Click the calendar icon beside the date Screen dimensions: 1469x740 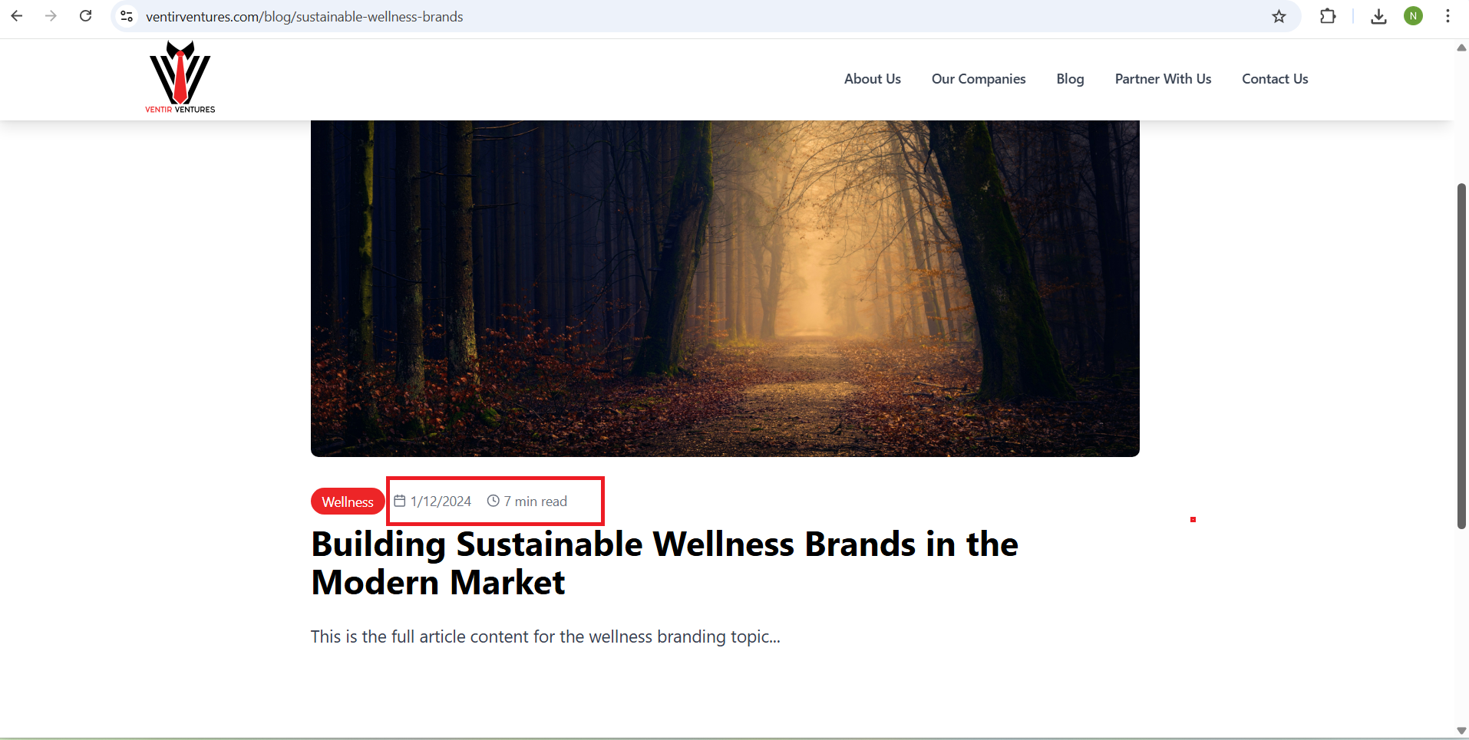[x=400, y=501]
